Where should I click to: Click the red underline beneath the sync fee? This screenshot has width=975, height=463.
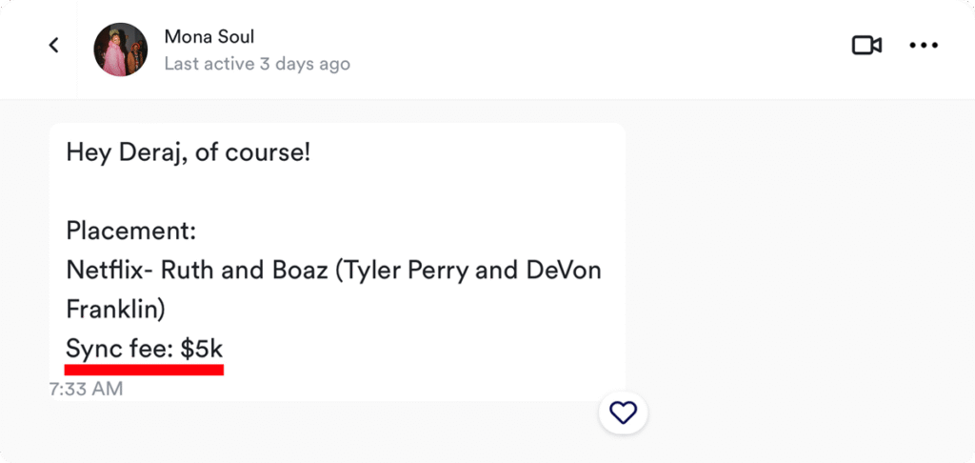pos(144,369)
